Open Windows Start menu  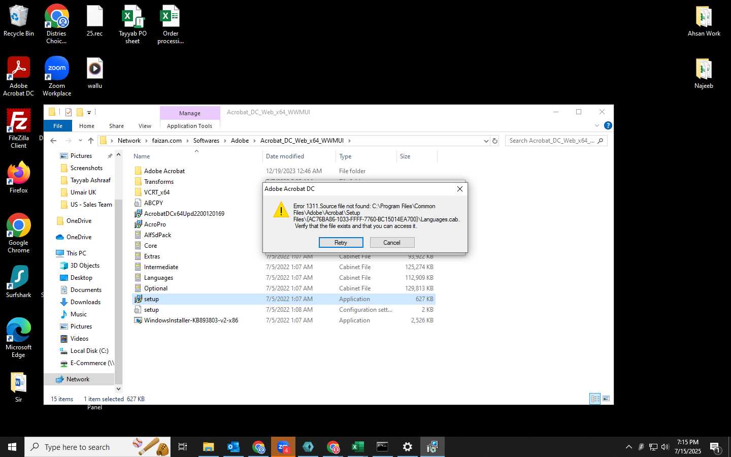pos(12,447)
